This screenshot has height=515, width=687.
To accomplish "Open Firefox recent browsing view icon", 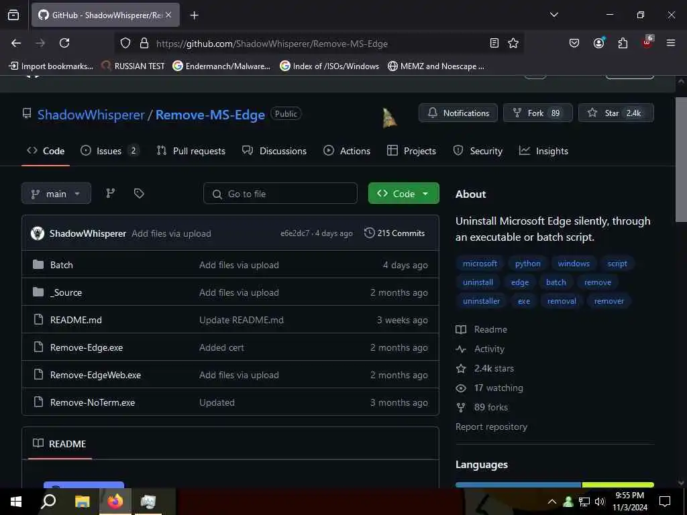I will coord(13,15).
